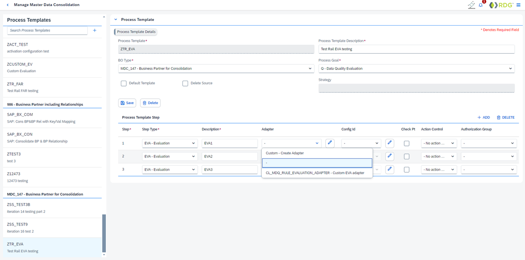Click the Process Templates list scrollbar
Viewport: 525px width, 260px height.
[104, 233]
